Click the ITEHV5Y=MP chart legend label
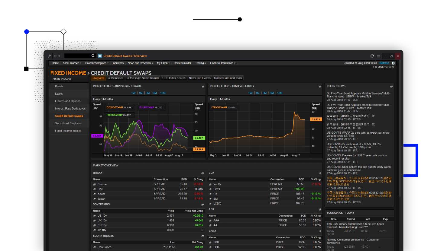 click(219, 107)
